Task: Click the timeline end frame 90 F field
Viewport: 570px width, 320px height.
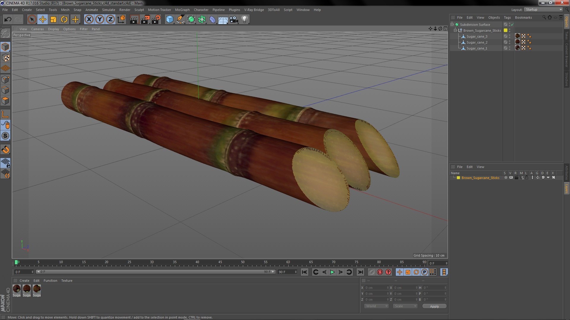Action: pyautogui.click(x=287, y=272)
